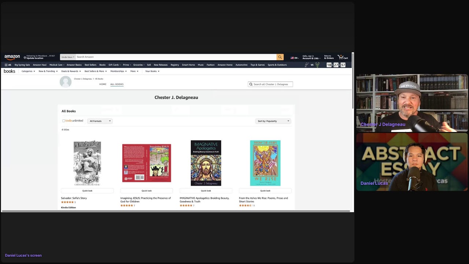Open the Amazon logo home link
The height and width of the screenshot is (264, 469).
(12, 57)
